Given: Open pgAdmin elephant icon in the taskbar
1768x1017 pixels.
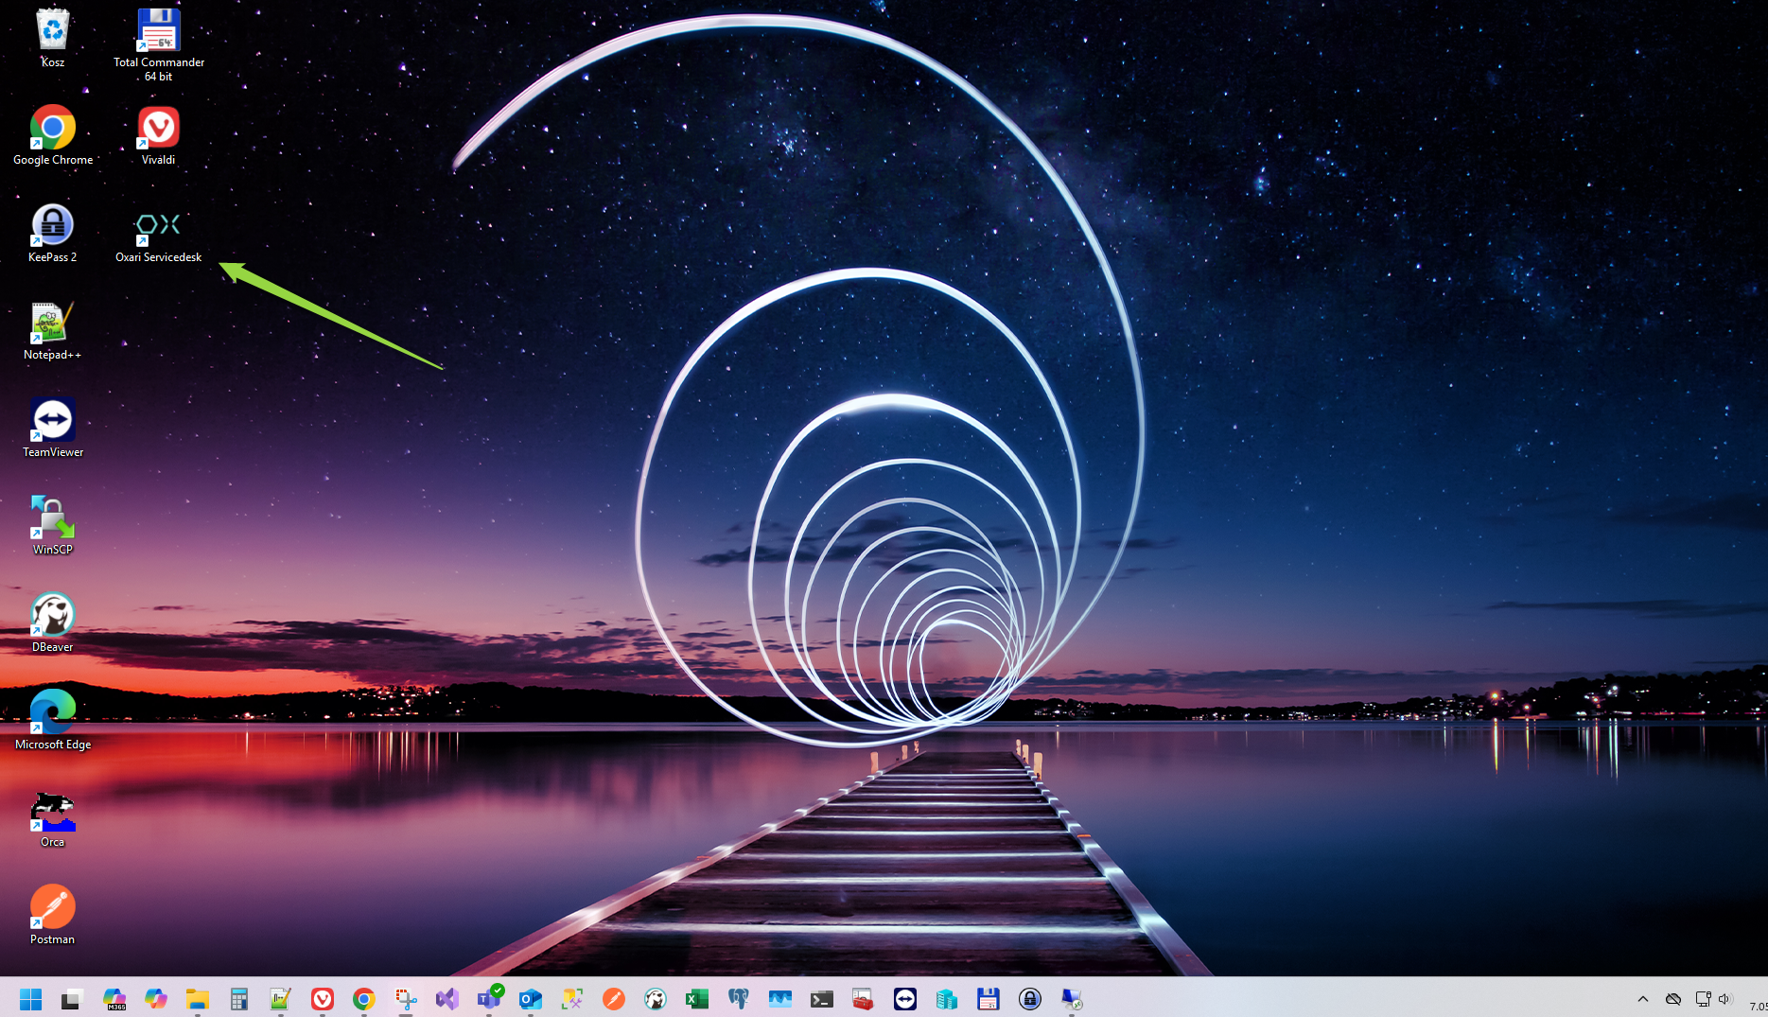Looking at the screenshot, I should pos(739,999).
